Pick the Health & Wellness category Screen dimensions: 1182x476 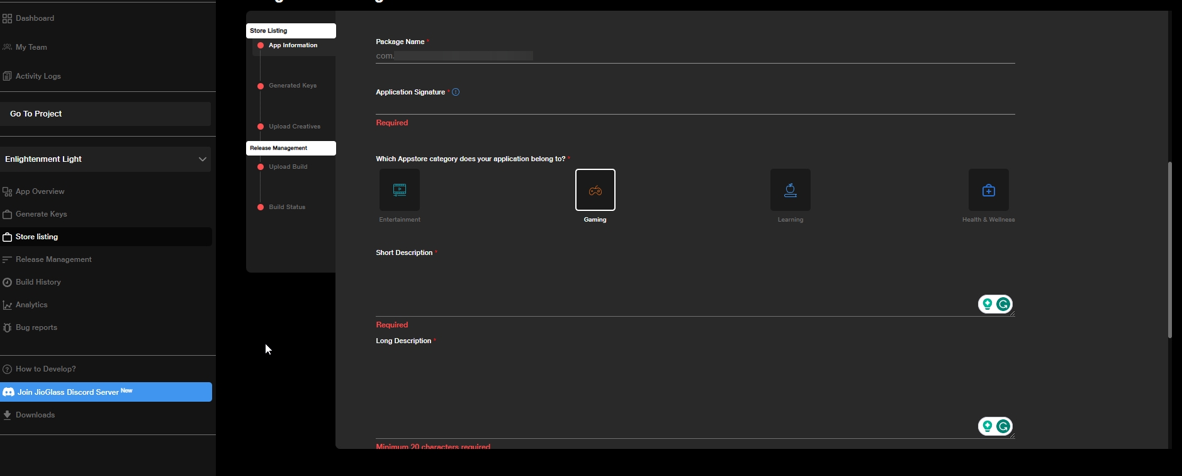pyautogui.click(x=988, y=190)
